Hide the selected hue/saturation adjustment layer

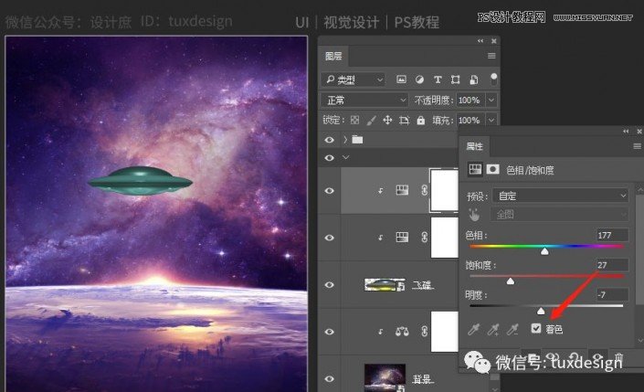tap(329, 191)
